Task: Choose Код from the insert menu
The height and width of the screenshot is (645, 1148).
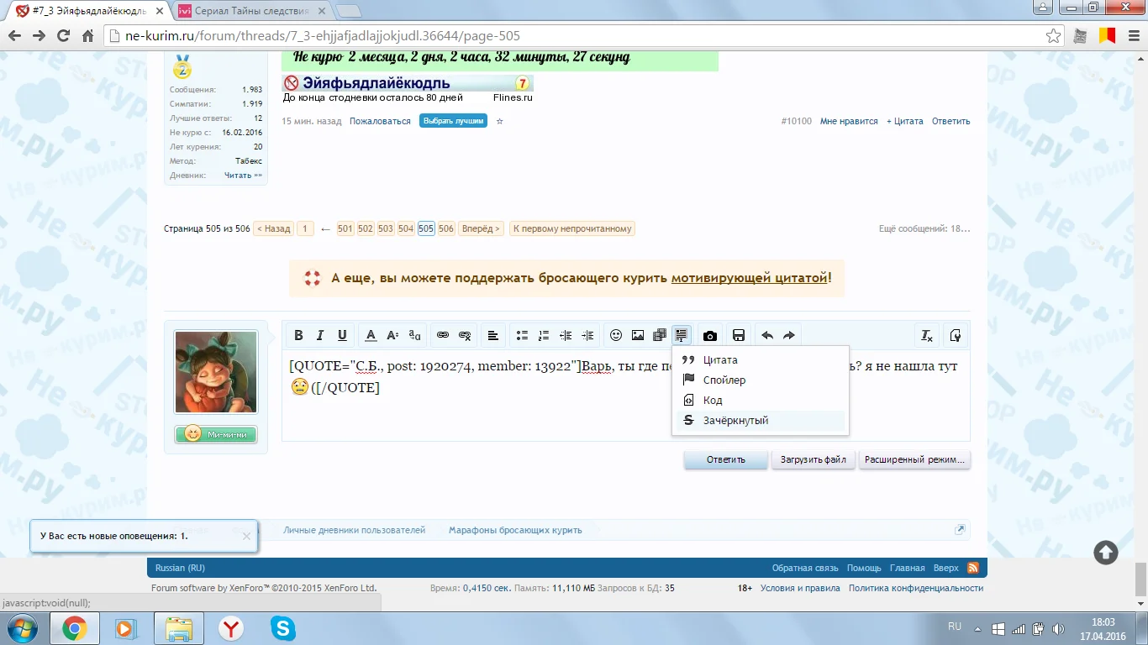Action: 761,401
